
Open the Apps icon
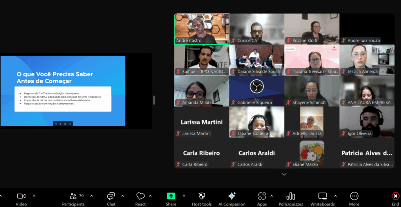[x=262, y=196]
